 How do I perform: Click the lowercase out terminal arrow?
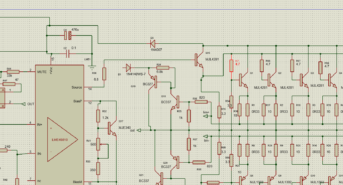coord(139,130)
